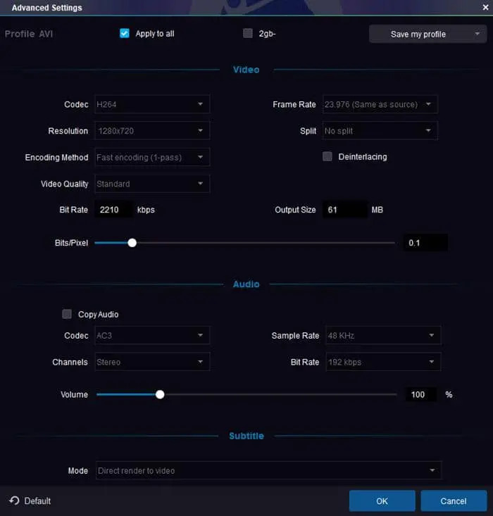The width and height of the screenshot is (493, 516).
Task: Click the Bits/Pixel slider handle
Action: (132, 243)
